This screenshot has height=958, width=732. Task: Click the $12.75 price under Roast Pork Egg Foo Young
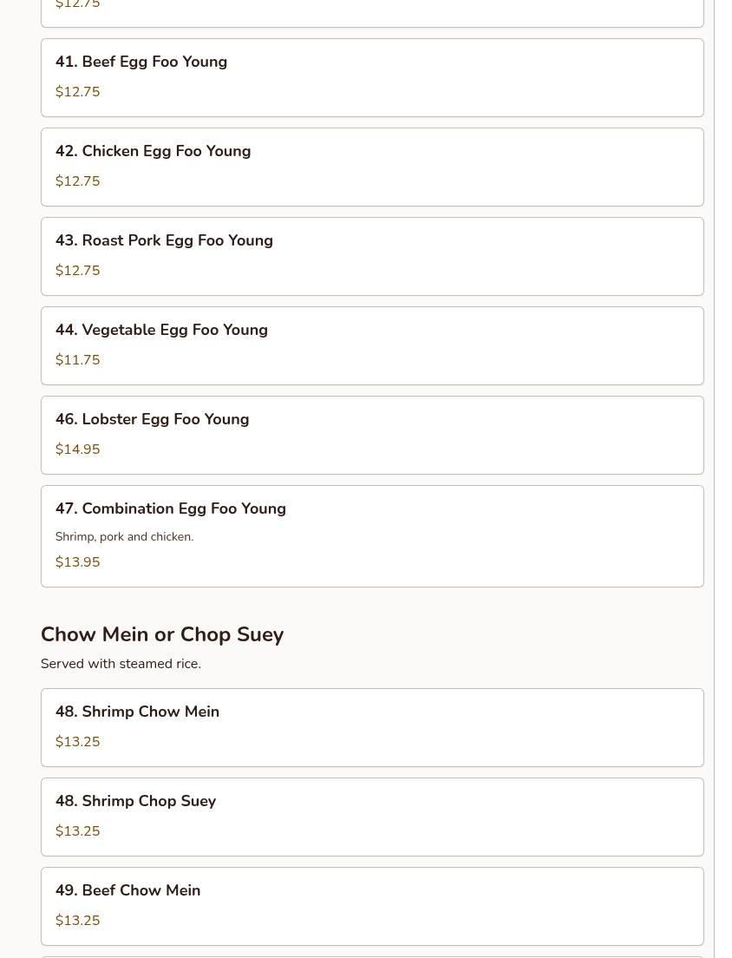77,271
